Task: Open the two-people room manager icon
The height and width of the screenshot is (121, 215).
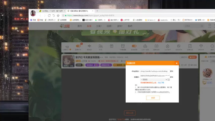Action: (100, 46)
